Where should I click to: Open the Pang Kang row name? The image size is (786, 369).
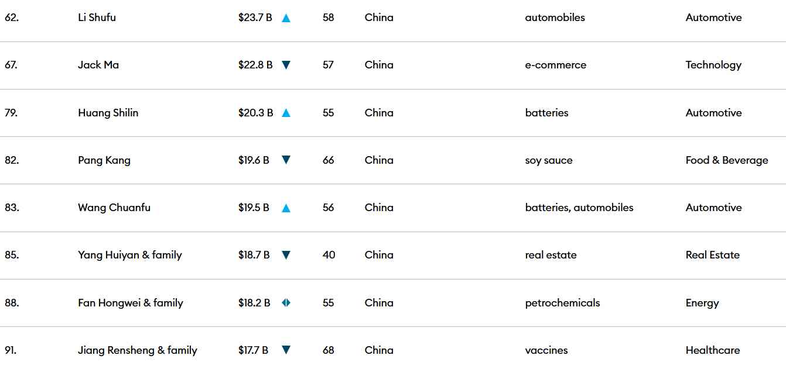[x=104, y=160]
